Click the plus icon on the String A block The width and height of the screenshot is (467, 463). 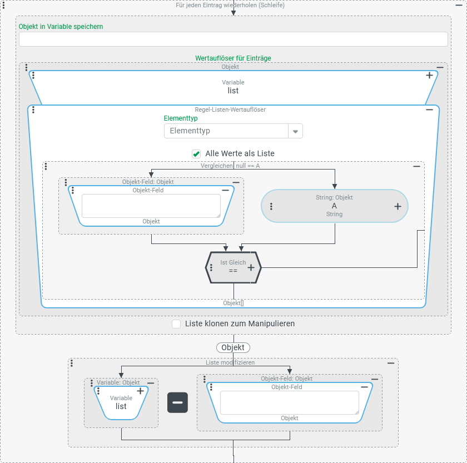pyautogui.click(x=398, y=206)
